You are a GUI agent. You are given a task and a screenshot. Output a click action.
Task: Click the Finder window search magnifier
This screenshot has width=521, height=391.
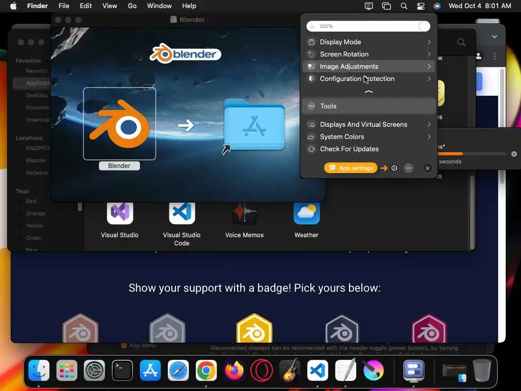[x=461, y=42]
